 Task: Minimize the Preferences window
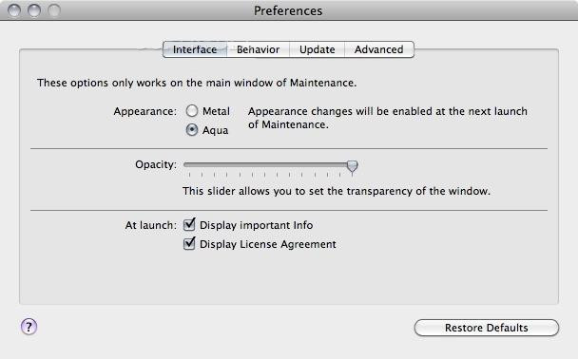click(34, 10)
